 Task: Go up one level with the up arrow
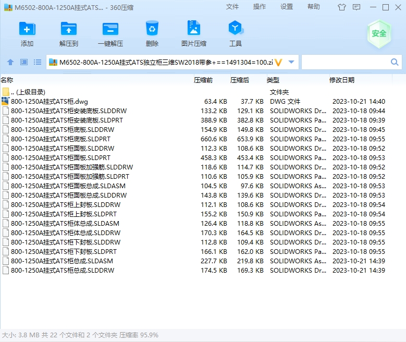10,62
